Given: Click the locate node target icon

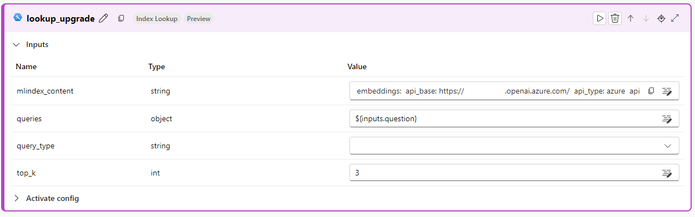Looking at the screenshot, I should pos(661,18).
